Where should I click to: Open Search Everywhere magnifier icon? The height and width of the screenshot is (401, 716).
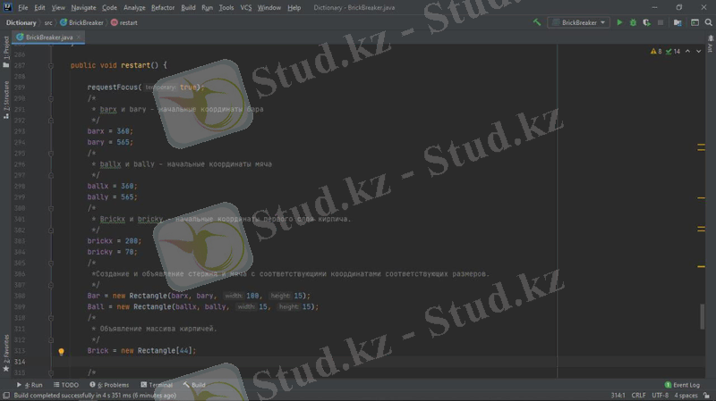(x=707, y=22)
